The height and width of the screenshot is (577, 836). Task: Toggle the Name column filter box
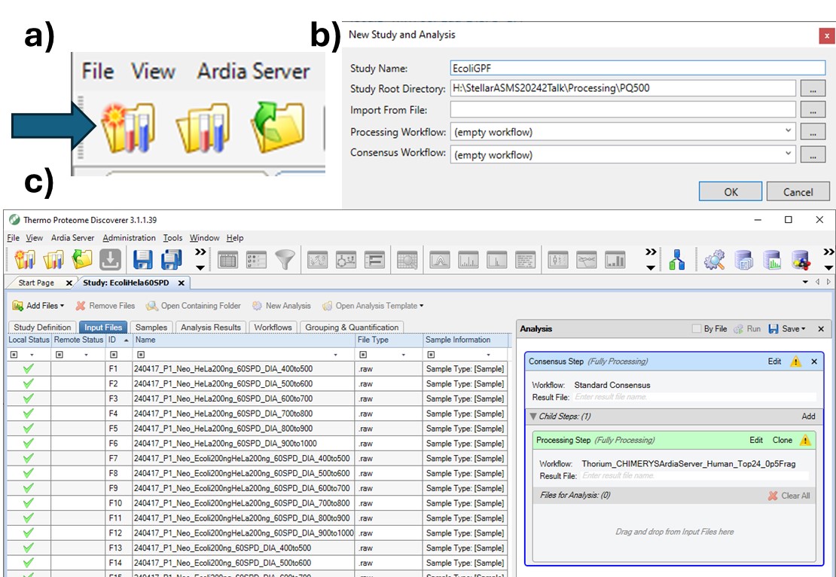pyautogui.click(x=141, y=355)
